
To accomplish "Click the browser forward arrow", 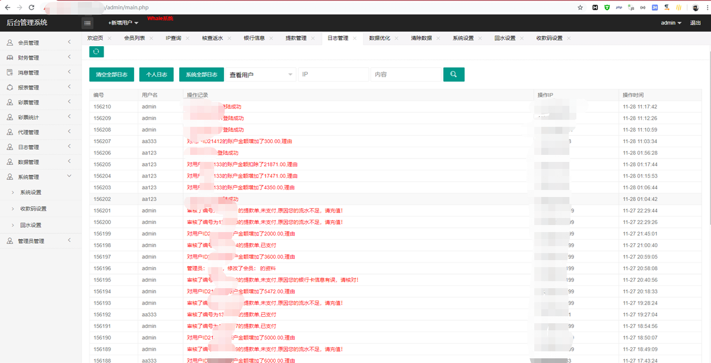I will click(19, 8).
